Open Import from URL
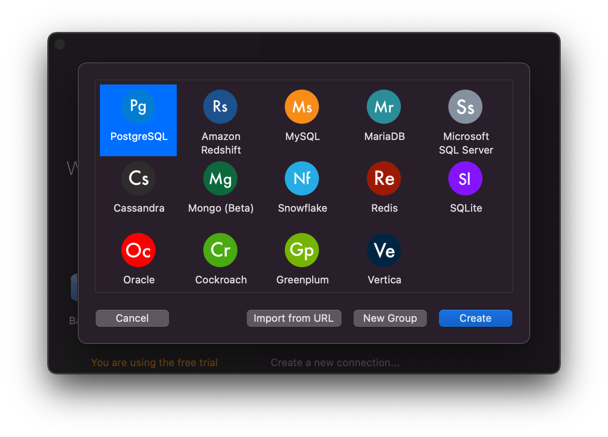This screenshot has height=437, width=608. coord(294,318)
